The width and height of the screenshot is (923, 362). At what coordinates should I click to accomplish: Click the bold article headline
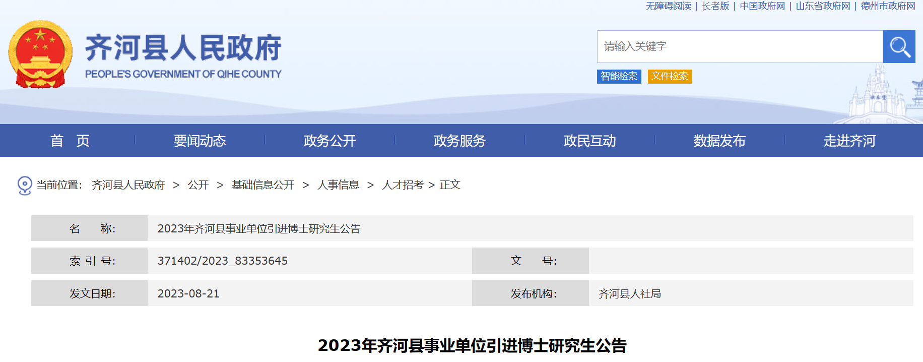pyautogui.click(x=472, y=345)
